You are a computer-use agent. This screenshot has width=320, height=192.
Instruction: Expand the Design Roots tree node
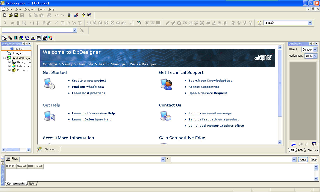click(x=9, y=62)
